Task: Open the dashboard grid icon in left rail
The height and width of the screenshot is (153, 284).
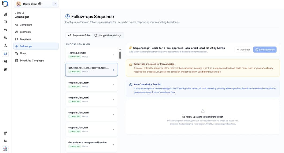Action: click(5, 14)
